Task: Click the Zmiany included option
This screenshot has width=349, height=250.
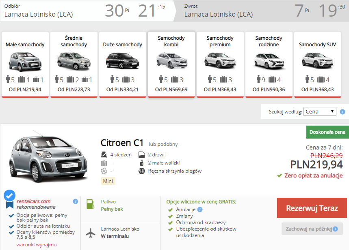Action: [184, 216]
